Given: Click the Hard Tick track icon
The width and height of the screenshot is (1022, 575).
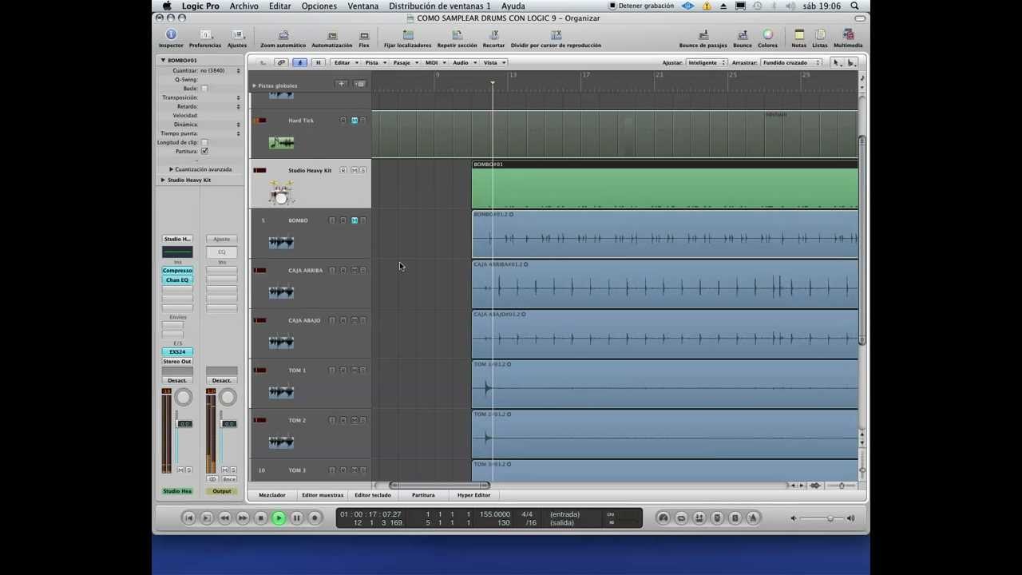Looking at the screenshot, I should [281, 143].
